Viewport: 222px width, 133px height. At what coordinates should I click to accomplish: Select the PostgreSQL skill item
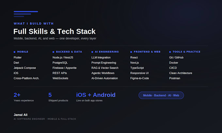60,63
